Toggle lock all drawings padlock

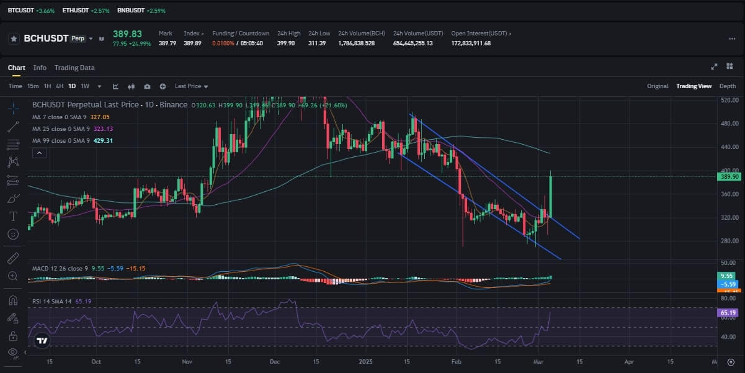13,336
